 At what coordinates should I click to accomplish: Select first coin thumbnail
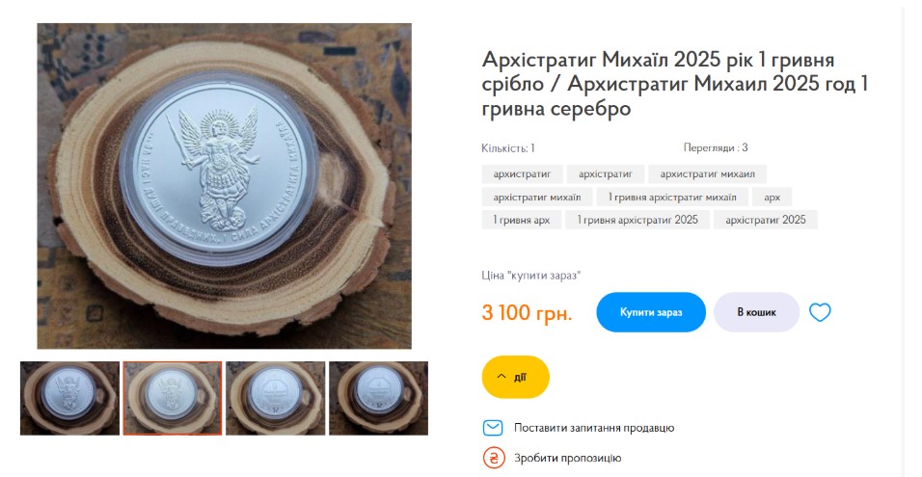[70, 398]
